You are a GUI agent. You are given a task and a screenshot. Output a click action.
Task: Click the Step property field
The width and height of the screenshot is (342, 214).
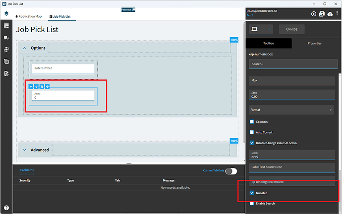coord(292,95)
